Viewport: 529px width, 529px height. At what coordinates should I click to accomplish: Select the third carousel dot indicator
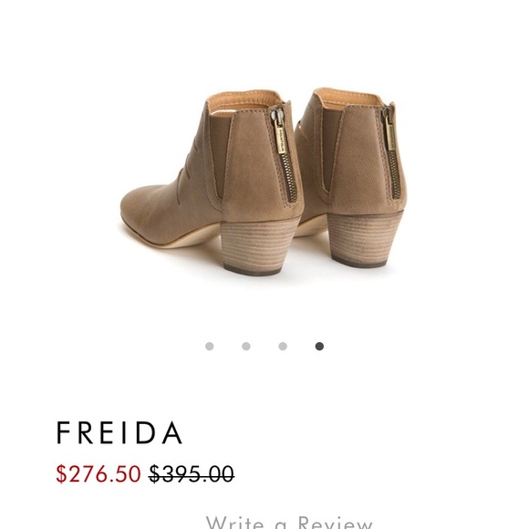[x=283, y=347]
